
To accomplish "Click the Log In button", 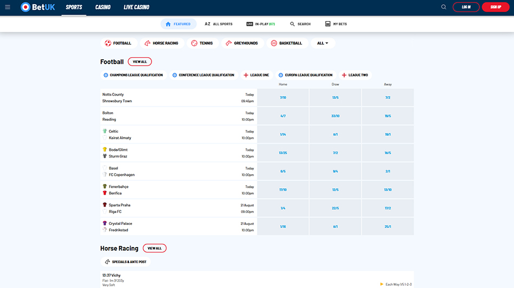I will [466, 7].
